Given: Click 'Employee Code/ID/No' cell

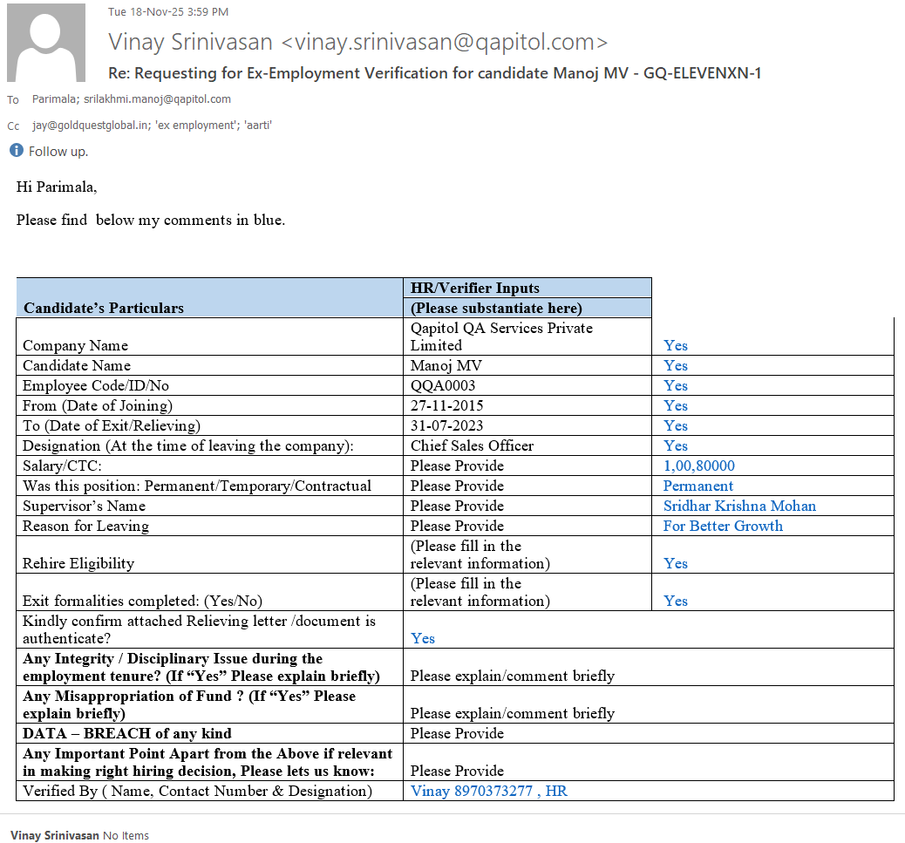Looking at the screenshot, I should pos(210,385).
